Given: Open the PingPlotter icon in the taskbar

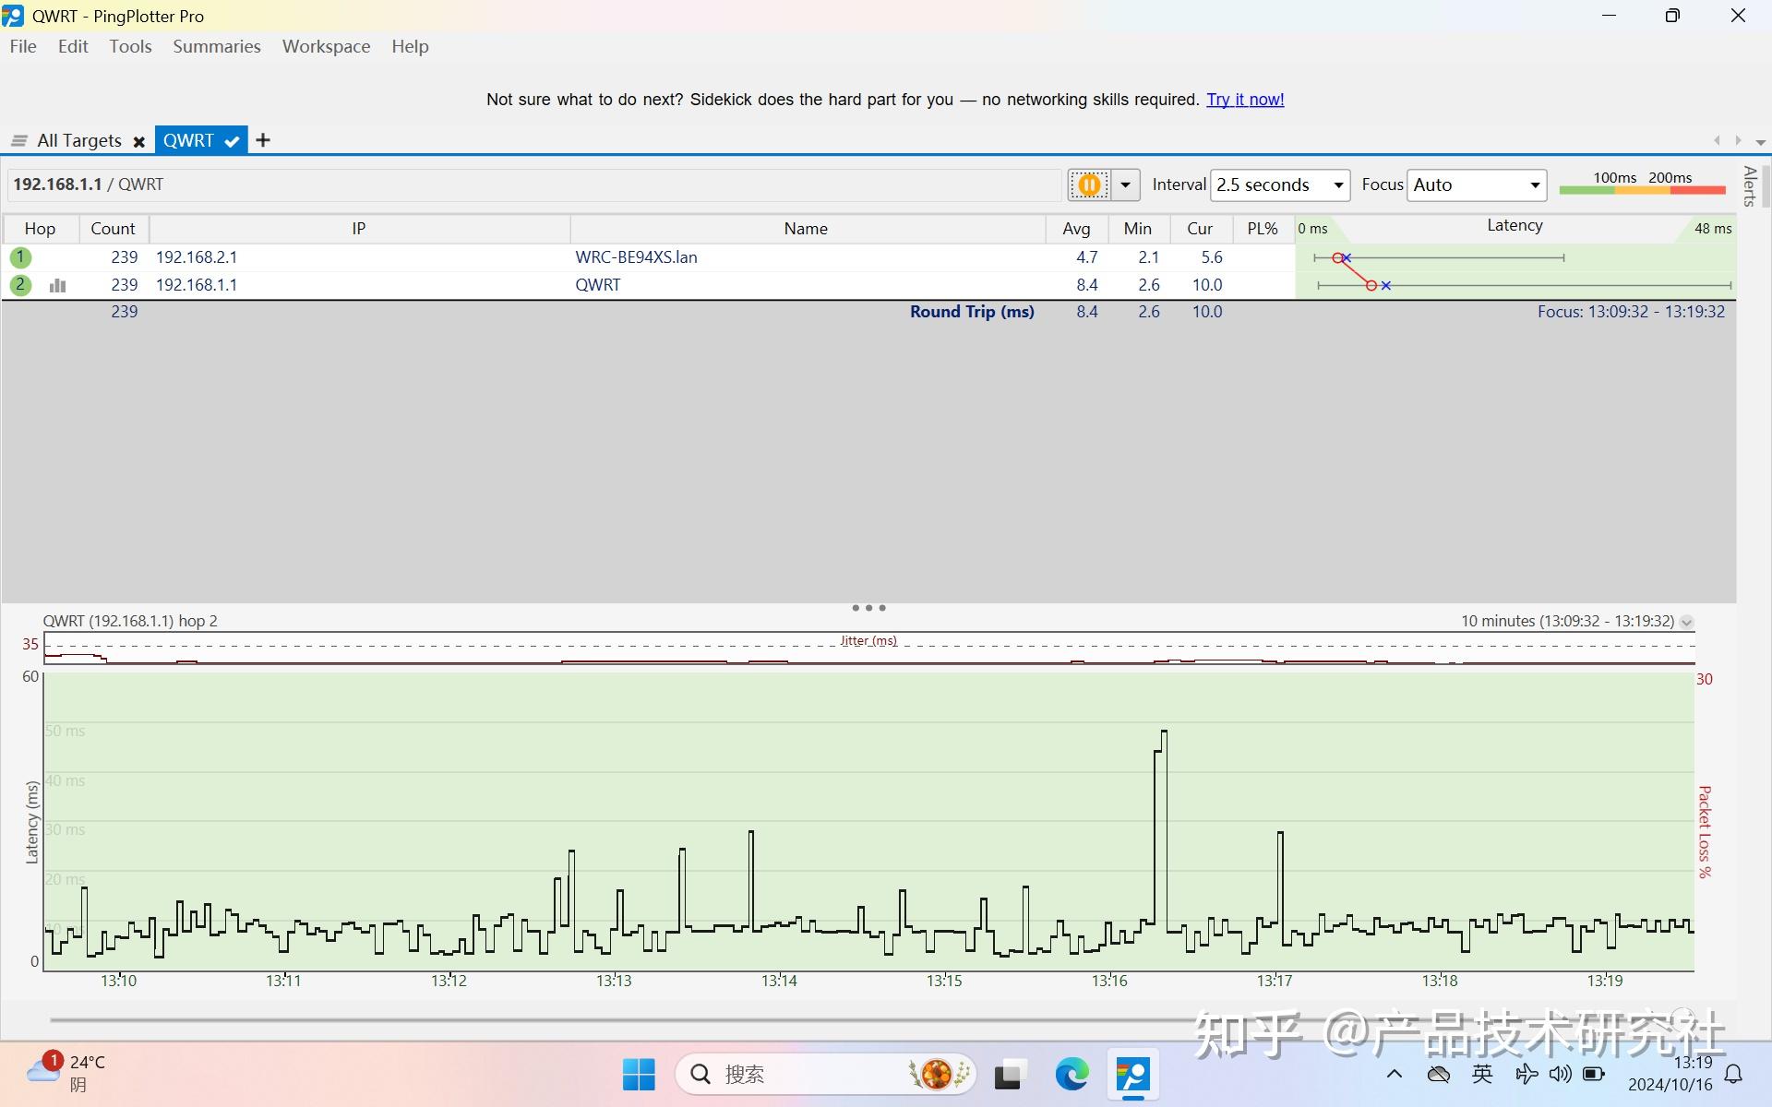Looking at the screenshot, I should [x=1132, y=1075].
